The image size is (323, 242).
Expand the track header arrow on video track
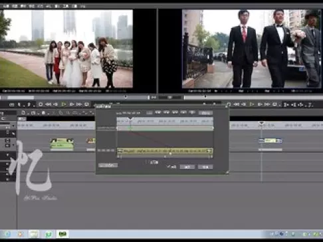pyautogui.click(x=13, y=145)
